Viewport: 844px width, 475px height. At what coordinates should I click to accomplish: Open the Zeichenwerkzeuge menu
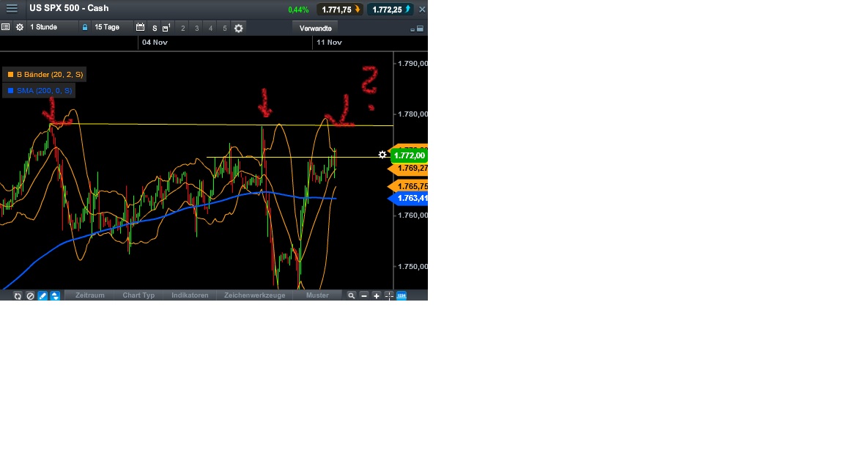tap(254, 295)
